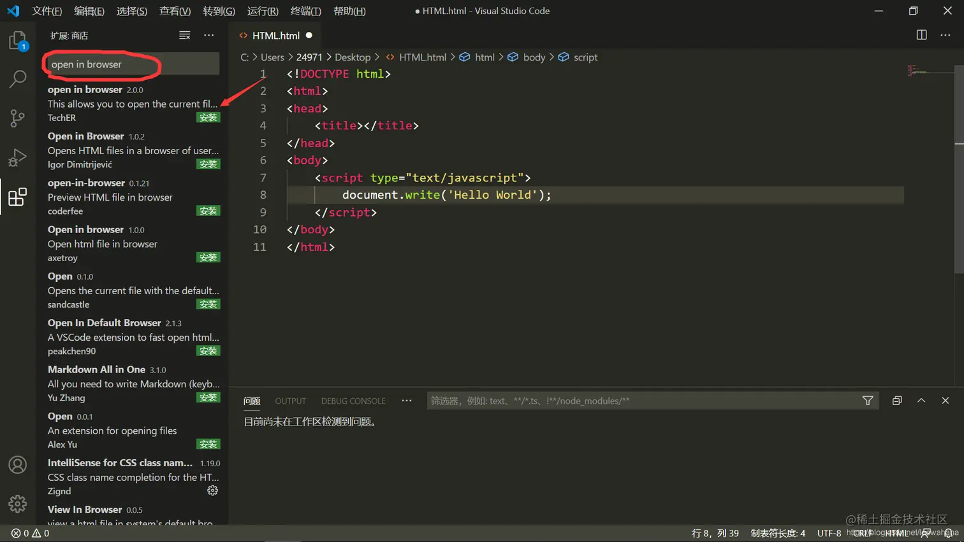Switch to the DEBUG CONSOLE tab
964x542 pixels.
(x=353, y=401)
